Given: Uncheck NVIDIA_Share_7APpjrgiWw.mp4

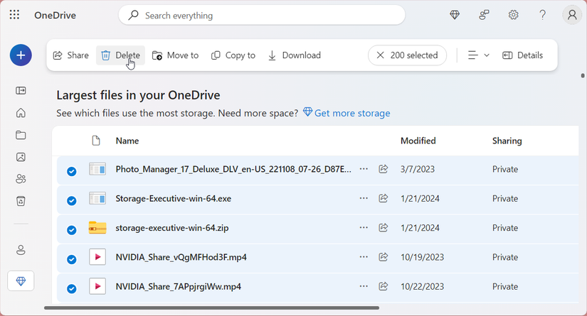Looking at the screenshot, I should tap(71, 289).
